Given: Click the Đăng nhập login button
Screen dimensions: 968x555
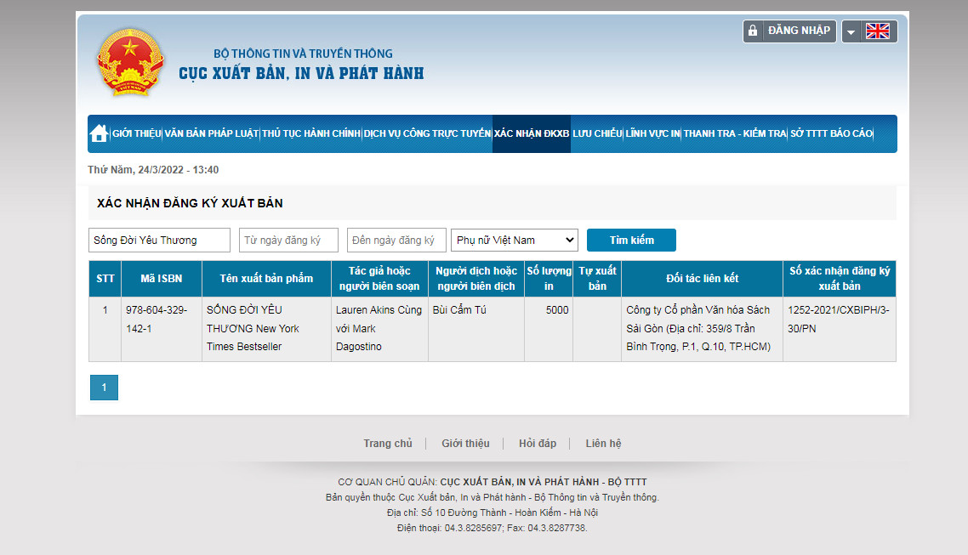Looking at the screenshot, I should (x=798, y=31).
